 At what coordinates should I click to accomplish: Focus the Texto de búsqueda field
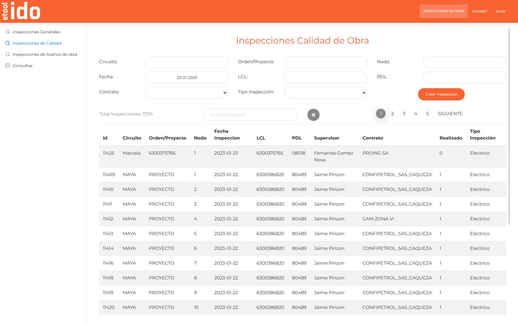[250, 115]
